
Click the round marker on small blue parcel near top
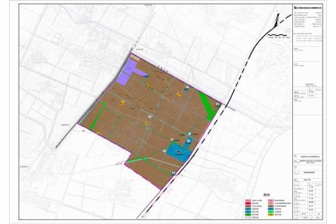(x=187, y=87)
